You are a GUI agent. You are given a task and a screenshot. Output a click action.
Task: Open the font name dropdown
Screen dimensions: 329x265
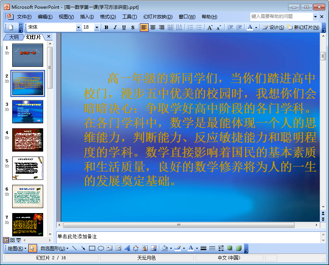[x=78, y=27]
